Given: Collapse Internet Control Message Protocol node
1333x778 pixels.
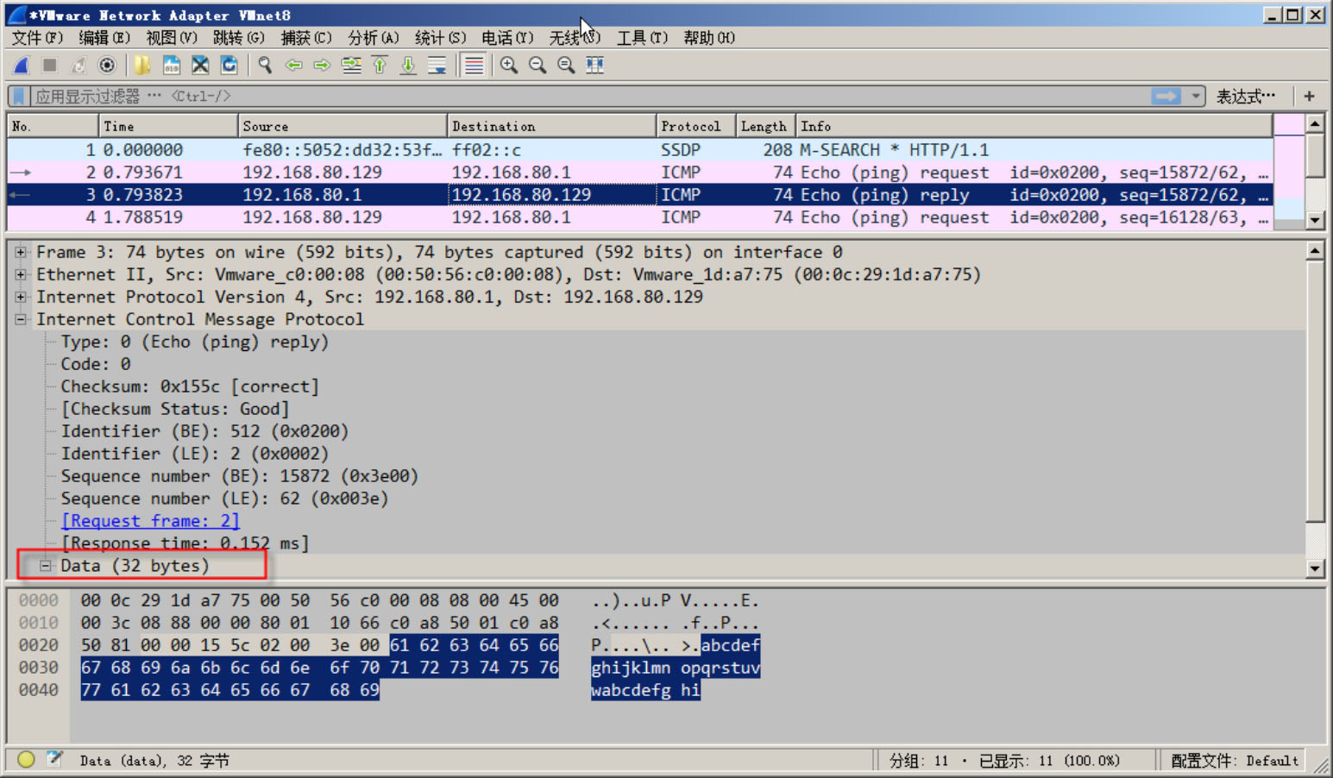Looking at the screenshot, I should 20,319.
